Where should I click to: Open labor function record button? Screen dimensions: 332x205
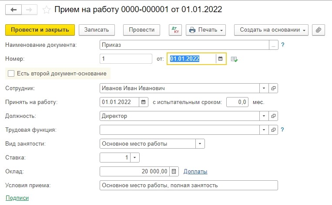click(273, 130)
